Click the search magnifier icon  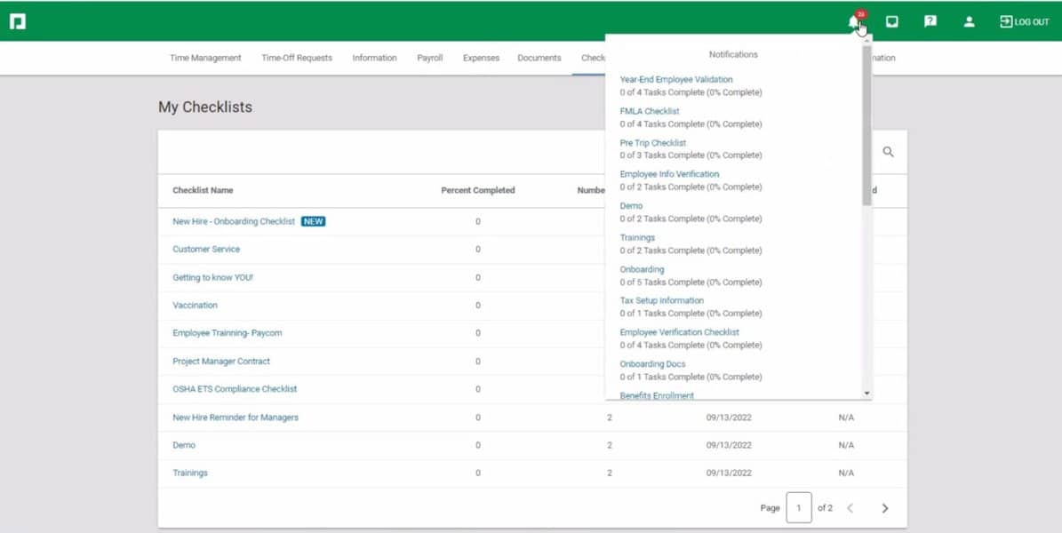(x=889, y=151)
